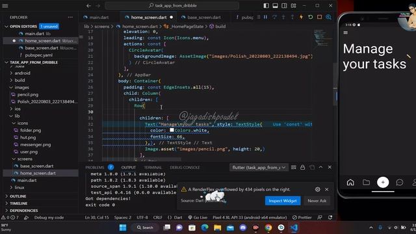Expand the build folder
Screen dimensions: 416x234
19,80
